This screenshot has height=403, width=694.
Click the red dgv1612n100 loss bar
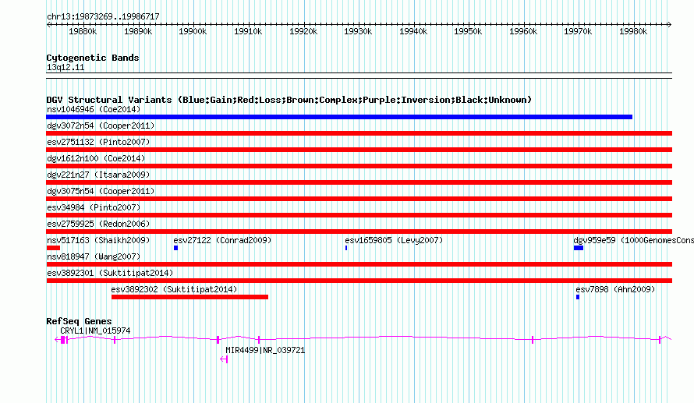click(x=359, y=166)
